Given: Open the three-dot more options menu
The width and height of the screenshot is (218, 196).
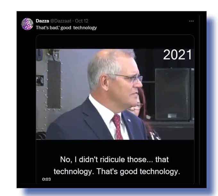Looking at the screenshot, I should pos(191,21).
